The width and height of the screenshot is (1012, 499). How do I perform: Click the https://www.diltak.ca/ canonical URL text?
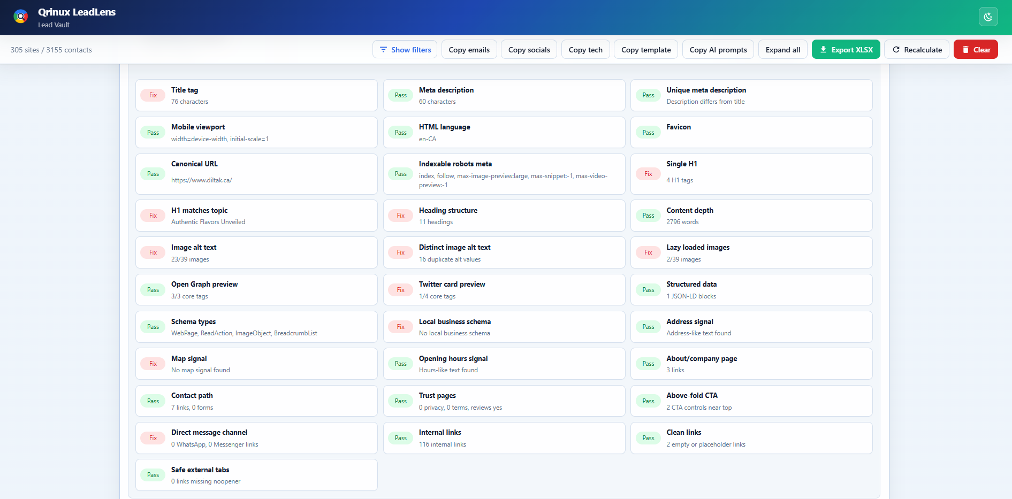tap(202, 180)
